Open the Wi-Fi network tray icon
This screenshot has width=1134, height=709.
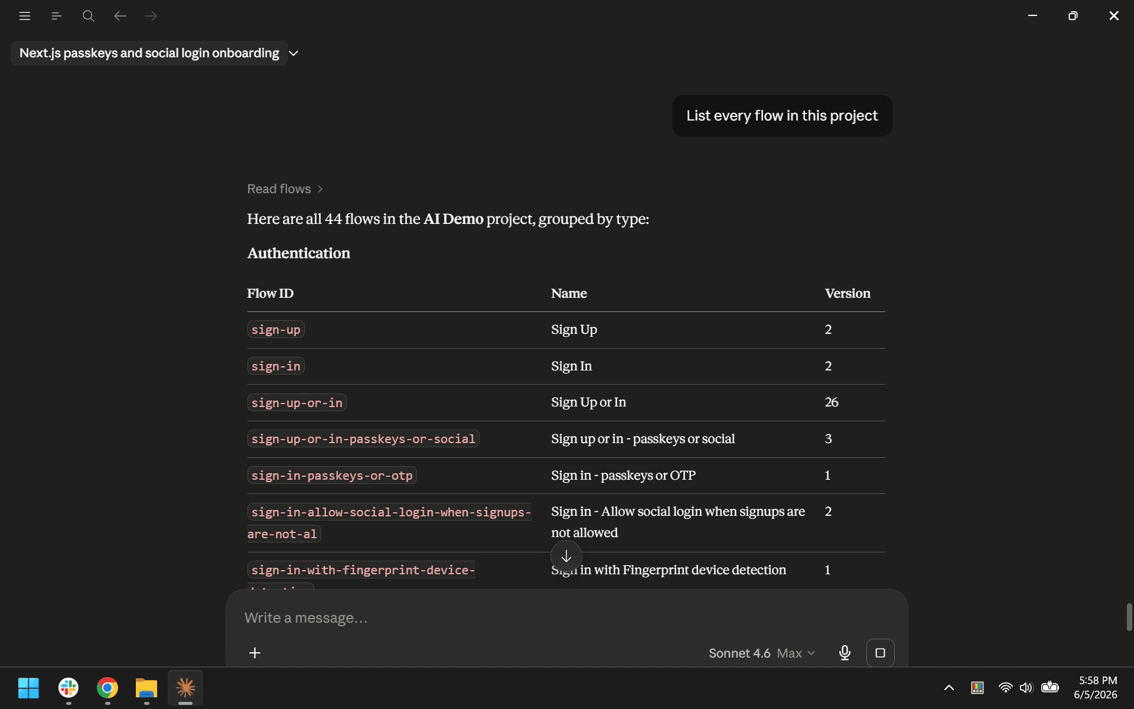pos(1005,688)
